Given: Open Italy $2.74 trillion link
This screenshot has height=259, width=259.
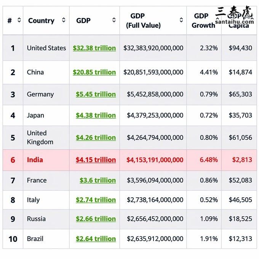Looking at the screenshot, I should tap(96, 200).
